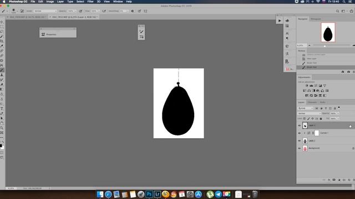Click the Navigator zoom percentage field

tap(301, 45)
